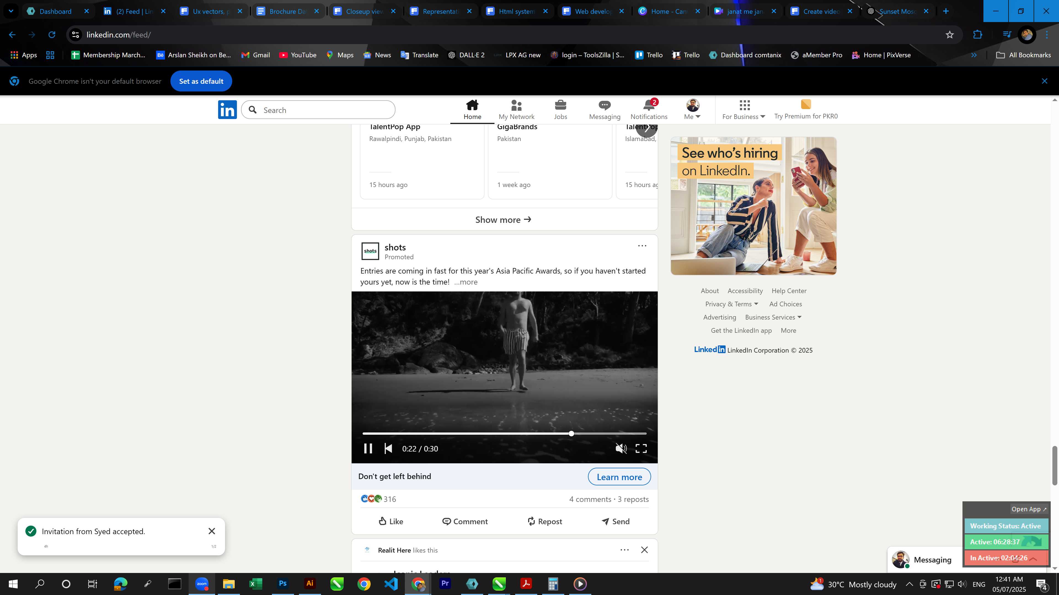
Task: Expand Business Services dropdown
Action: tap(773, 317)
